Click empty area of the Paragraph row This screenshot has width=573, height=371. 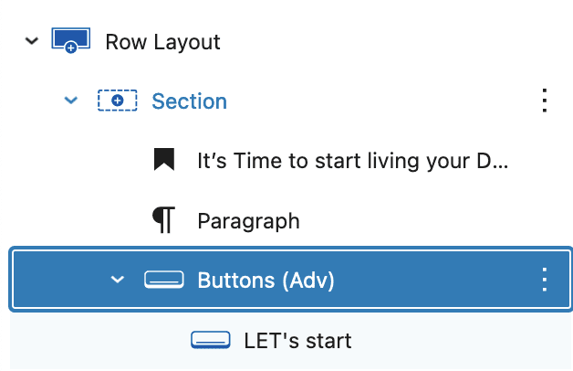(421, 220)
